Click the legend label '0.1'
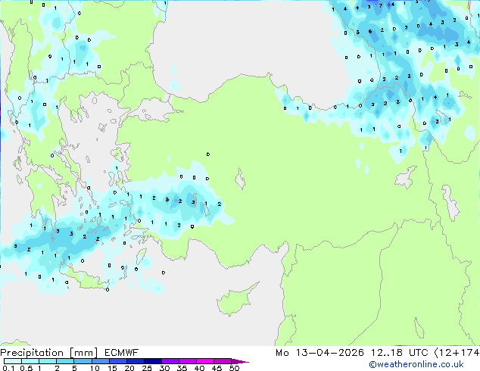480x371 pixels. pos(8,368)
